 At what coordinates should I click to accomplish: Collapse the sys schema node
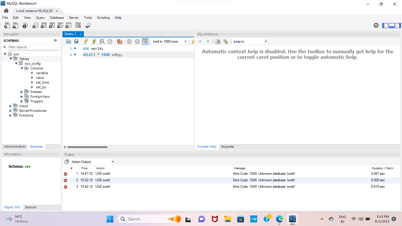[5, 54]
